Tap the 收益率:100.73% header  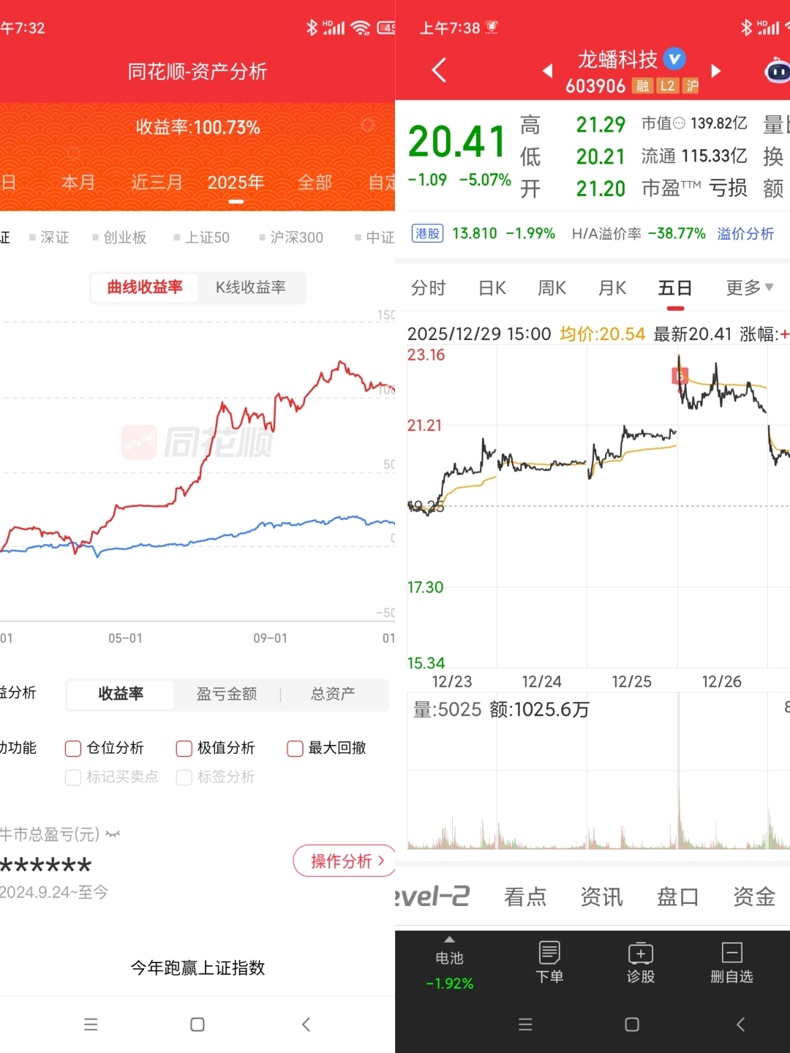(x=197, y=127)
